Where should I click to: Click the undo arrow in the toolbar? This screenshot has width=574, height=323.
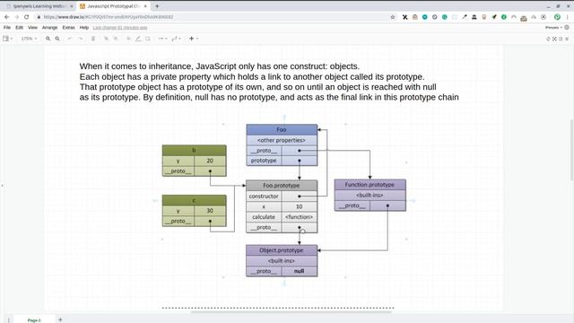click(x=70, y=39)
